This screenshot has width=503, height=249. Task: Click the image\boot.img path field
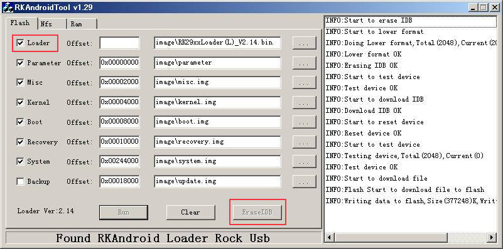coord(217,122)
